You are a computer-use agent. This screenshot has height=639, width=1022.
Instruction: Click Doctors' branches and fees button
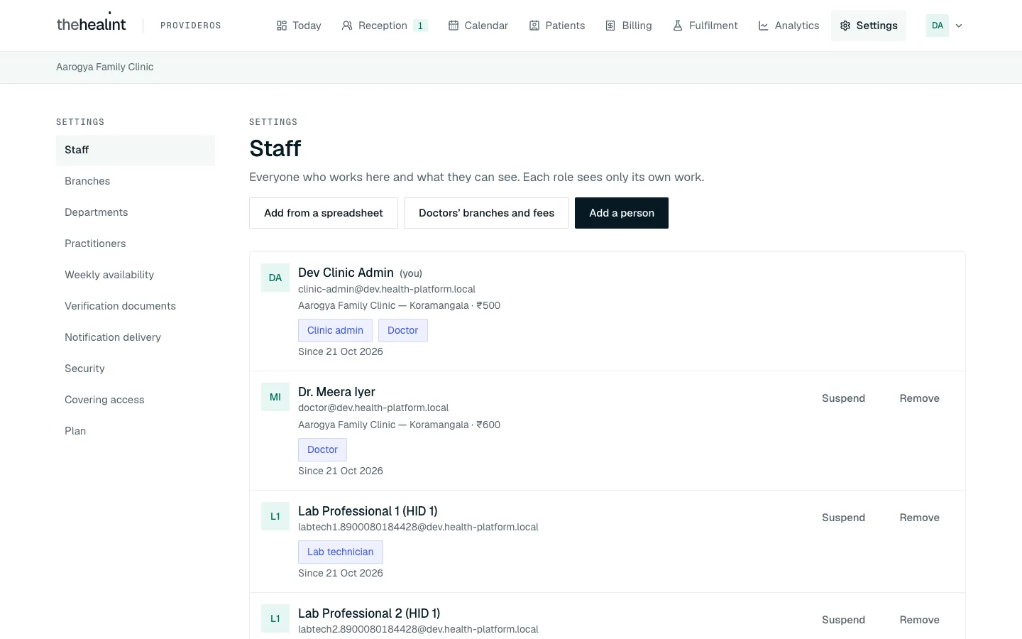(486, 213)
